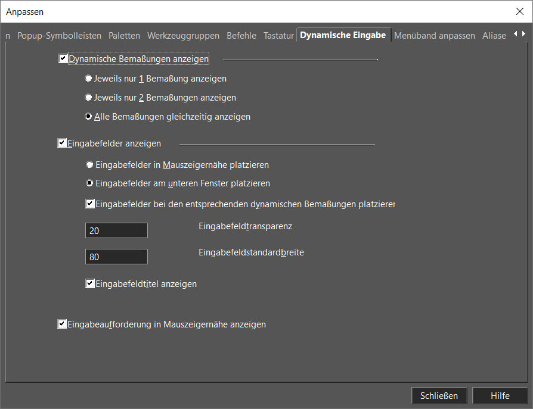Select 'Eingabefelder in Mauszeigernähe platzieren'
This screenshot has height=409, width=533.
click(90, 164)
